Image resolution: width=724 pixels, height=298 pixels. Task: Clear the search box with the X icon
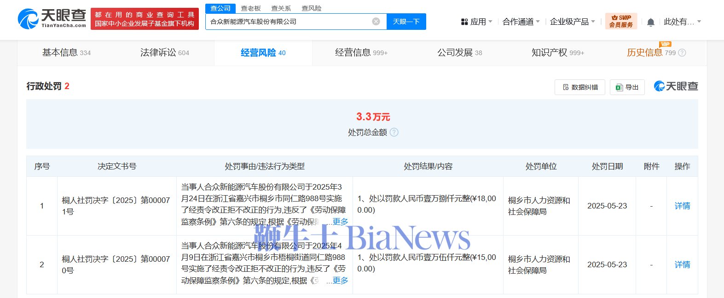376,22
